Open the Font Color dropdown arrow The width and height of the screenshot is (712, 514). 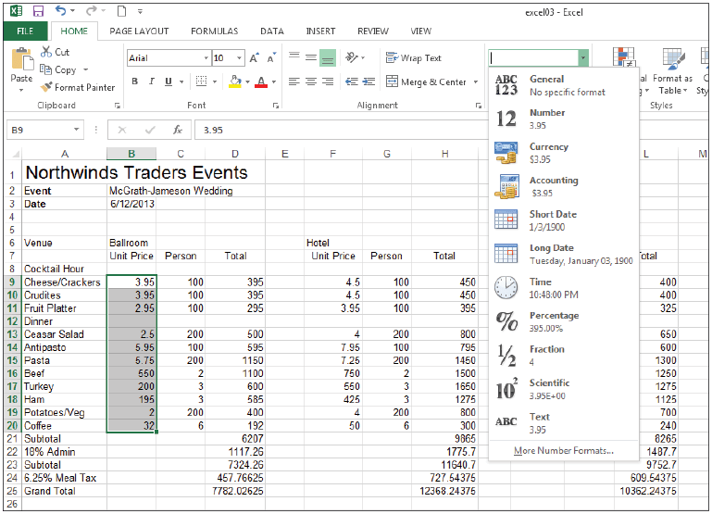tap(274, 82)
